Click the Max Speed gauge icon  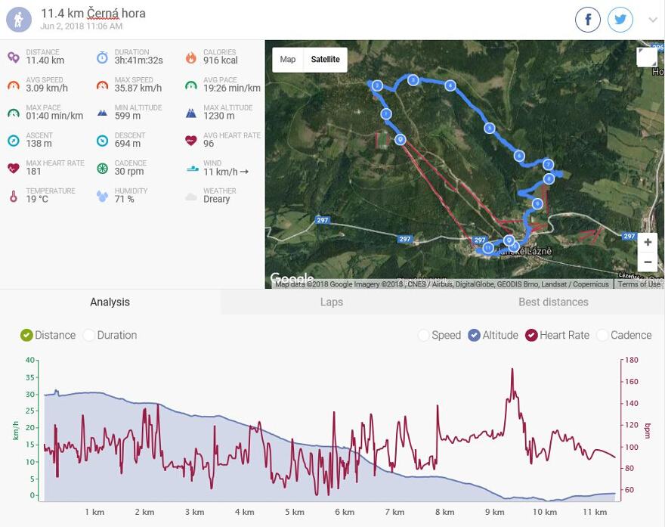pos(102,85)
